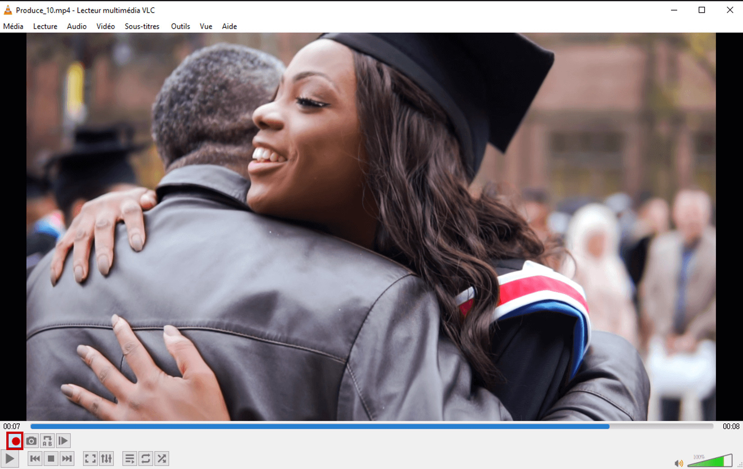The height and width of the screenshot is (469, 743).
Task: Open the Média menu
Action: pyautogui.click(x=13, y=26)
